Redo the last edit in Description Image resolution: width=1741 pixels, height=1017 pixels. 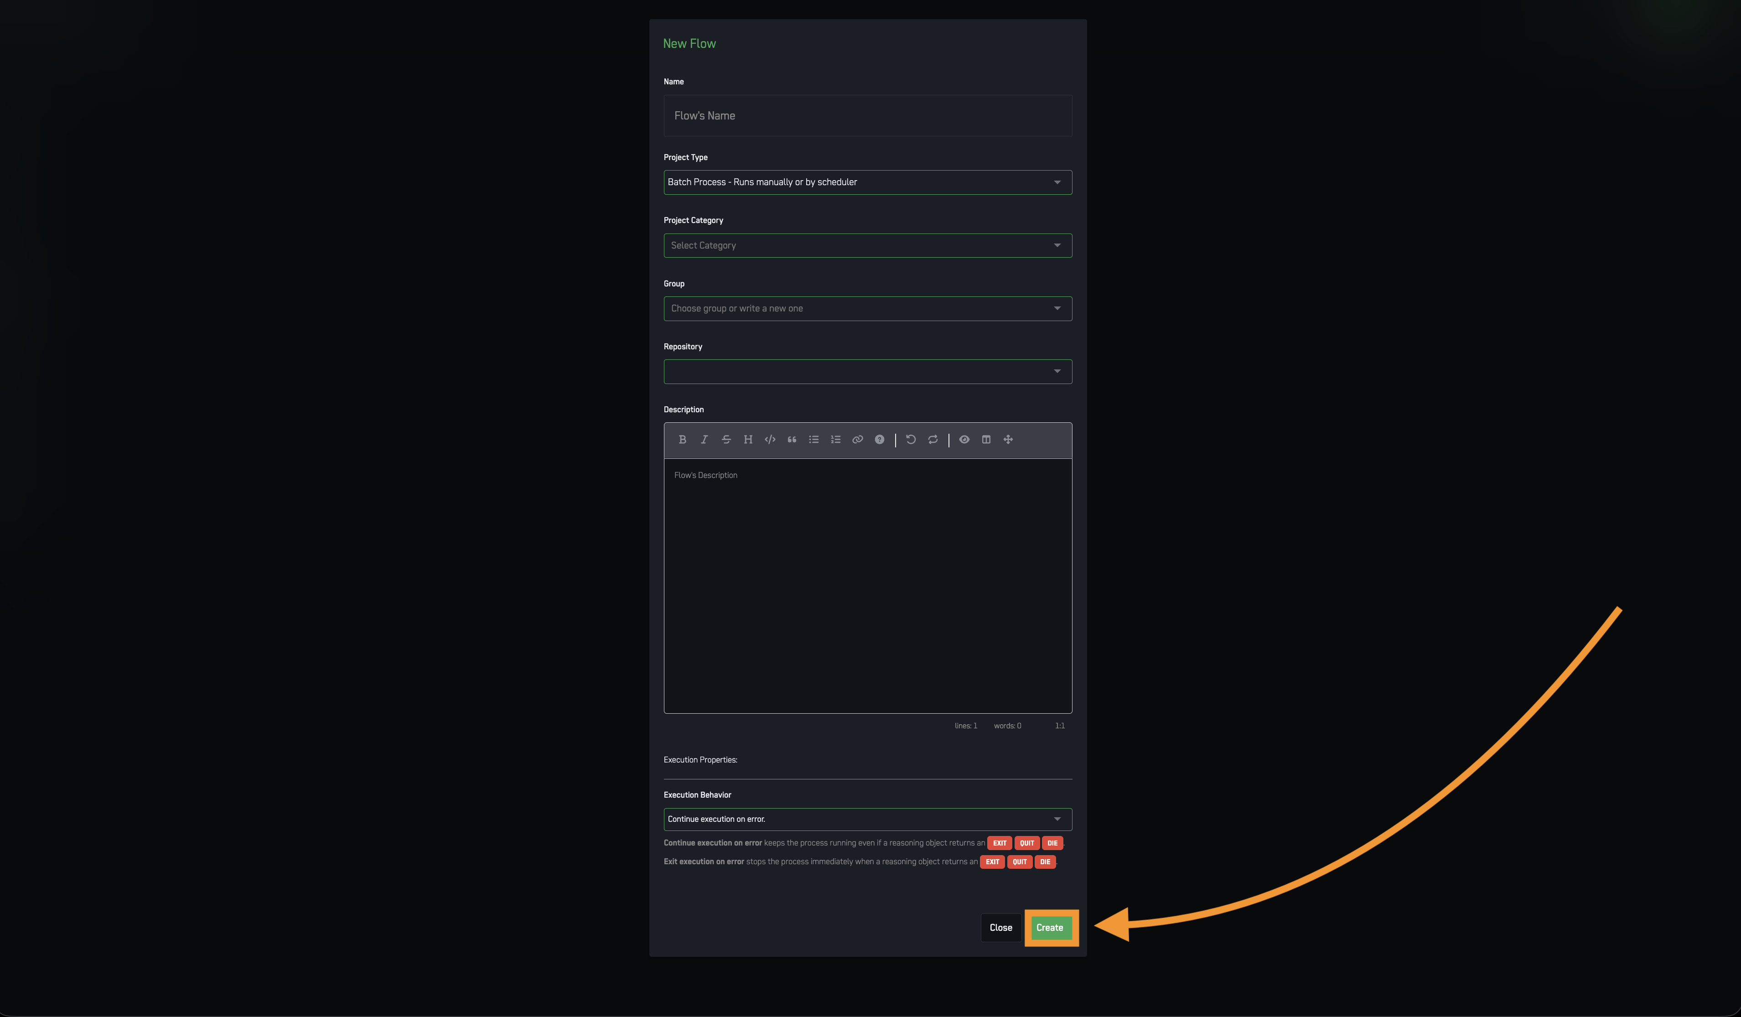point(933,440)
